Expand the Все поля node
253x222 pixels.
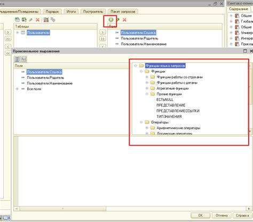[17, 89]
